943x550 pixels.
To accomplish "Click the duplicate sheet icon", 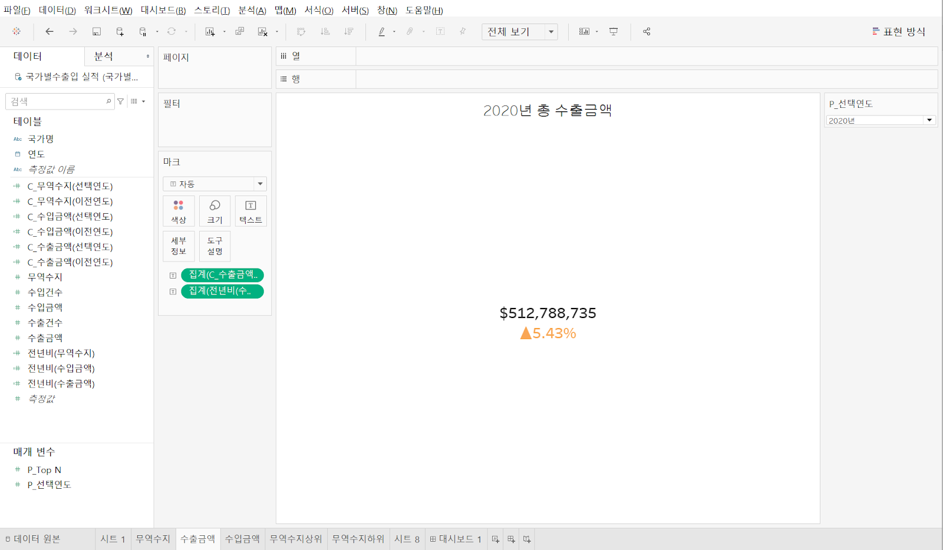I will [240, 31].
